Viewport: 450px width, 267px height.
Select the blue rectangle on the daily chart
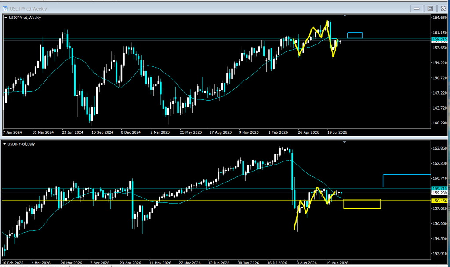click(406, 180)
